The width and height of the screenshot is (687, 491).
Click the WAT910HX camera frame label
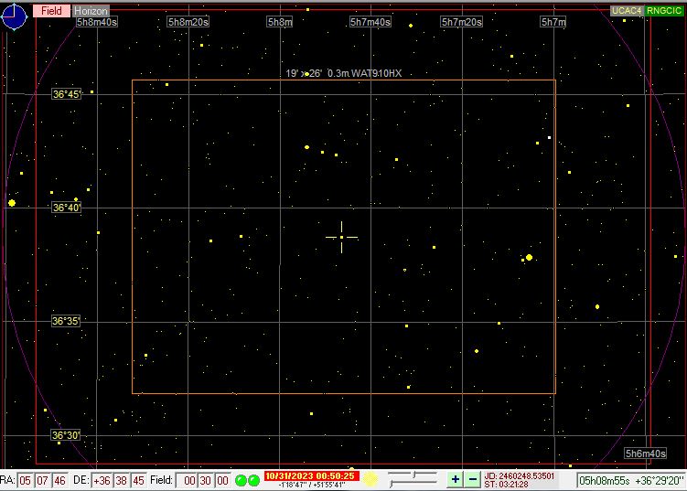pyautogui.click(x=343, y=73)
